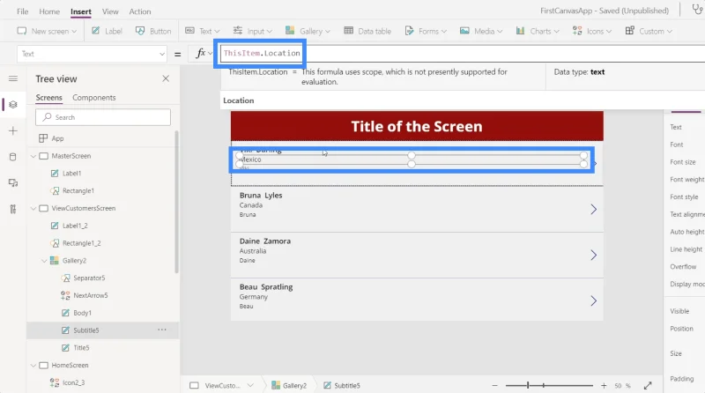Open Advanced tools icon in left rail
705x393 pixels.
click(13, 209)
